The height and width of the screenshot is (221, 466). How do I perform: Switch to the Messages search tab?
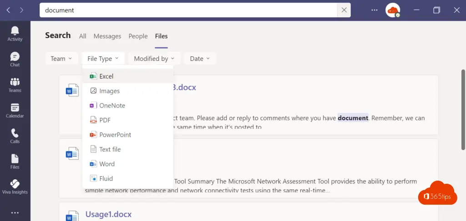click(107, 36)
